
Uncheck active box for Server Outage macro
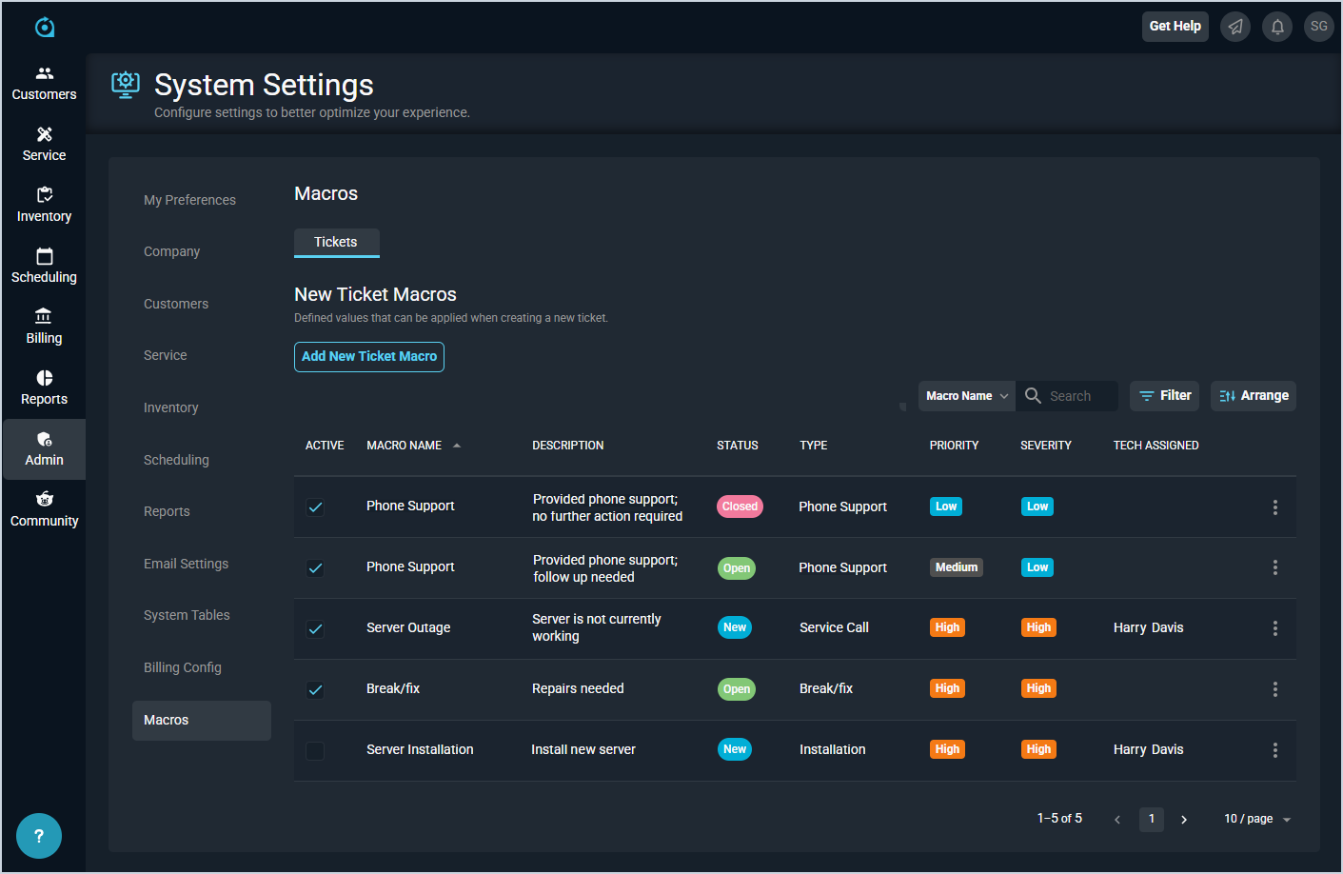pyautogui.click(x=315, y=628)
